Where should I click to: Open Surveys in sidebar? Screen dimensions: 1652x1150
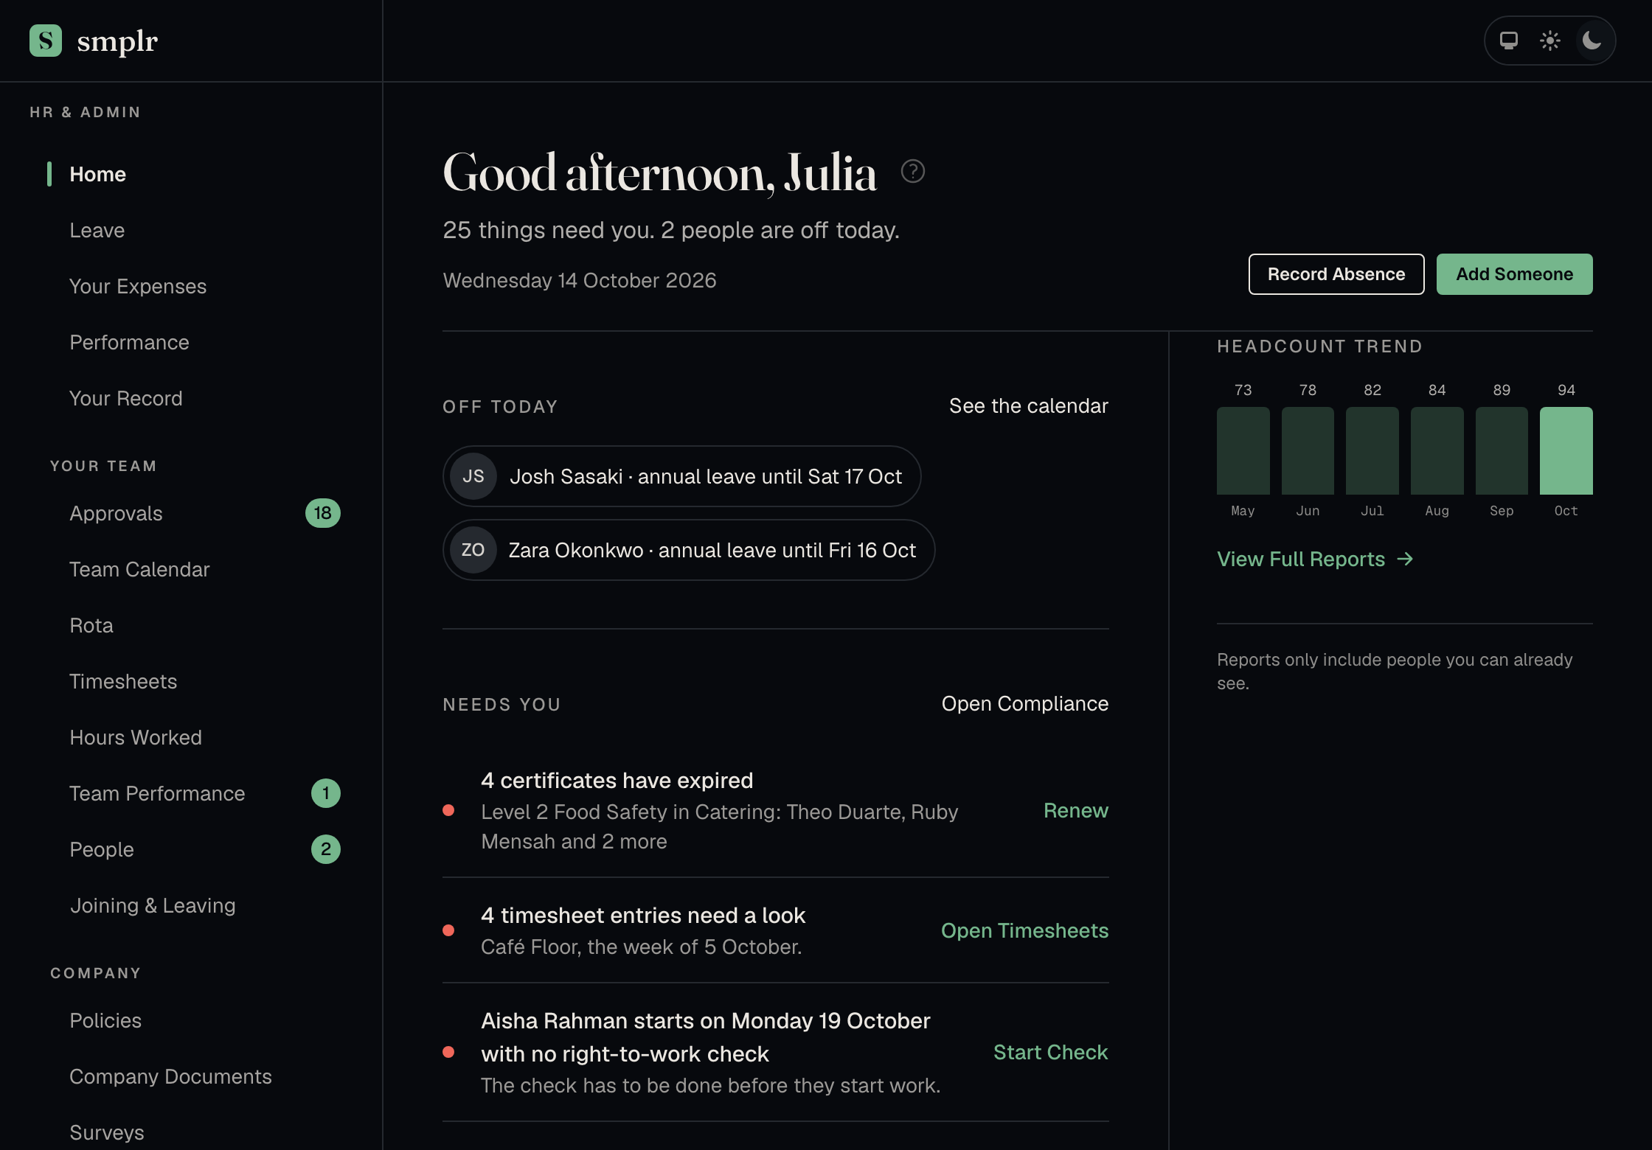point(107,1132)
